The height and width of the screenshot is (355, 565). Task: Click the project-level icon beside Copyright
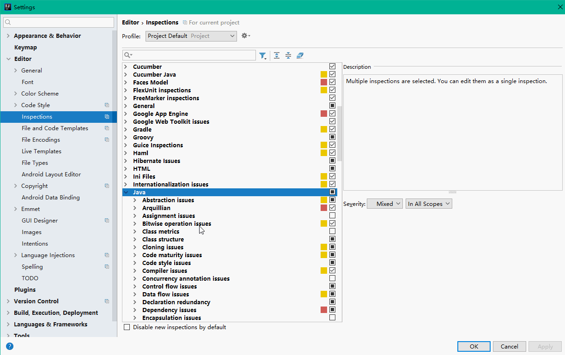coord(107,186)
